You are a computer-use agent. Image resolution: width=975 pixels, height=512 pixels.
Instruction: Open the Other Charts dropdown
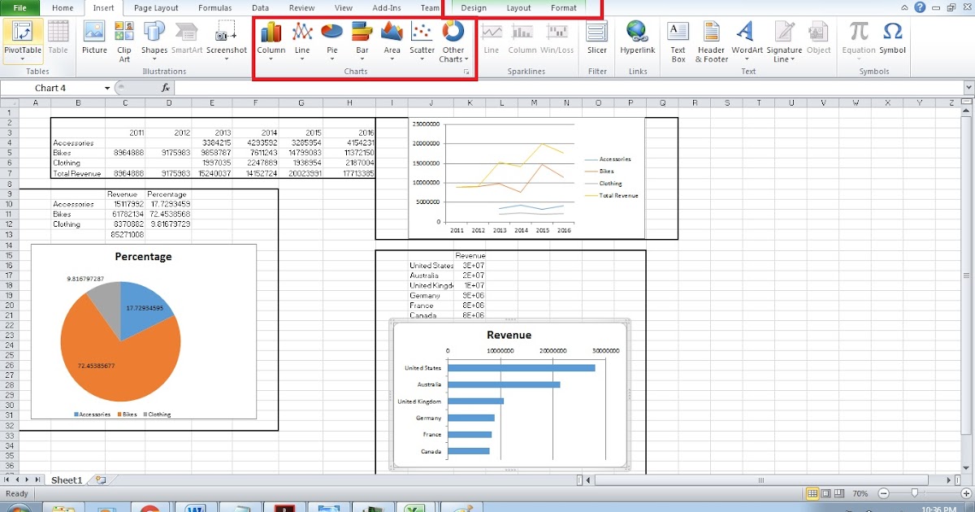pos(453,39)
